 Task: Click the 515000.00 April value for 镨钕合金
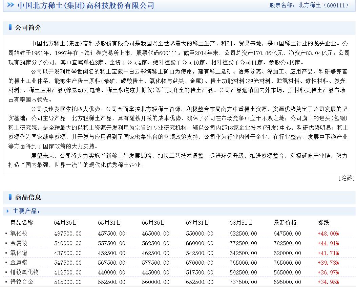pyautogui.click(x=68, y=282)
